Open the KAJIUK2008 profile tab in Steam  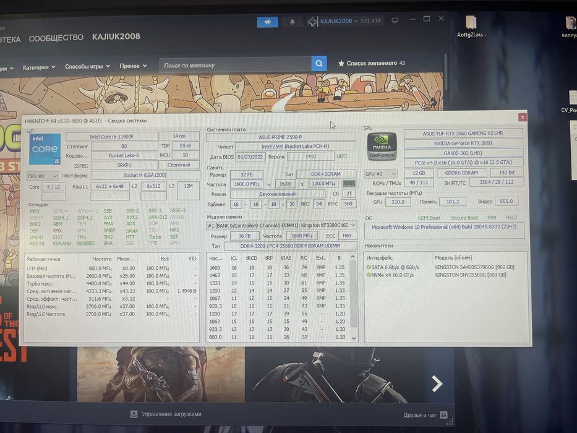pyautogui.click(x=116, y=36)
